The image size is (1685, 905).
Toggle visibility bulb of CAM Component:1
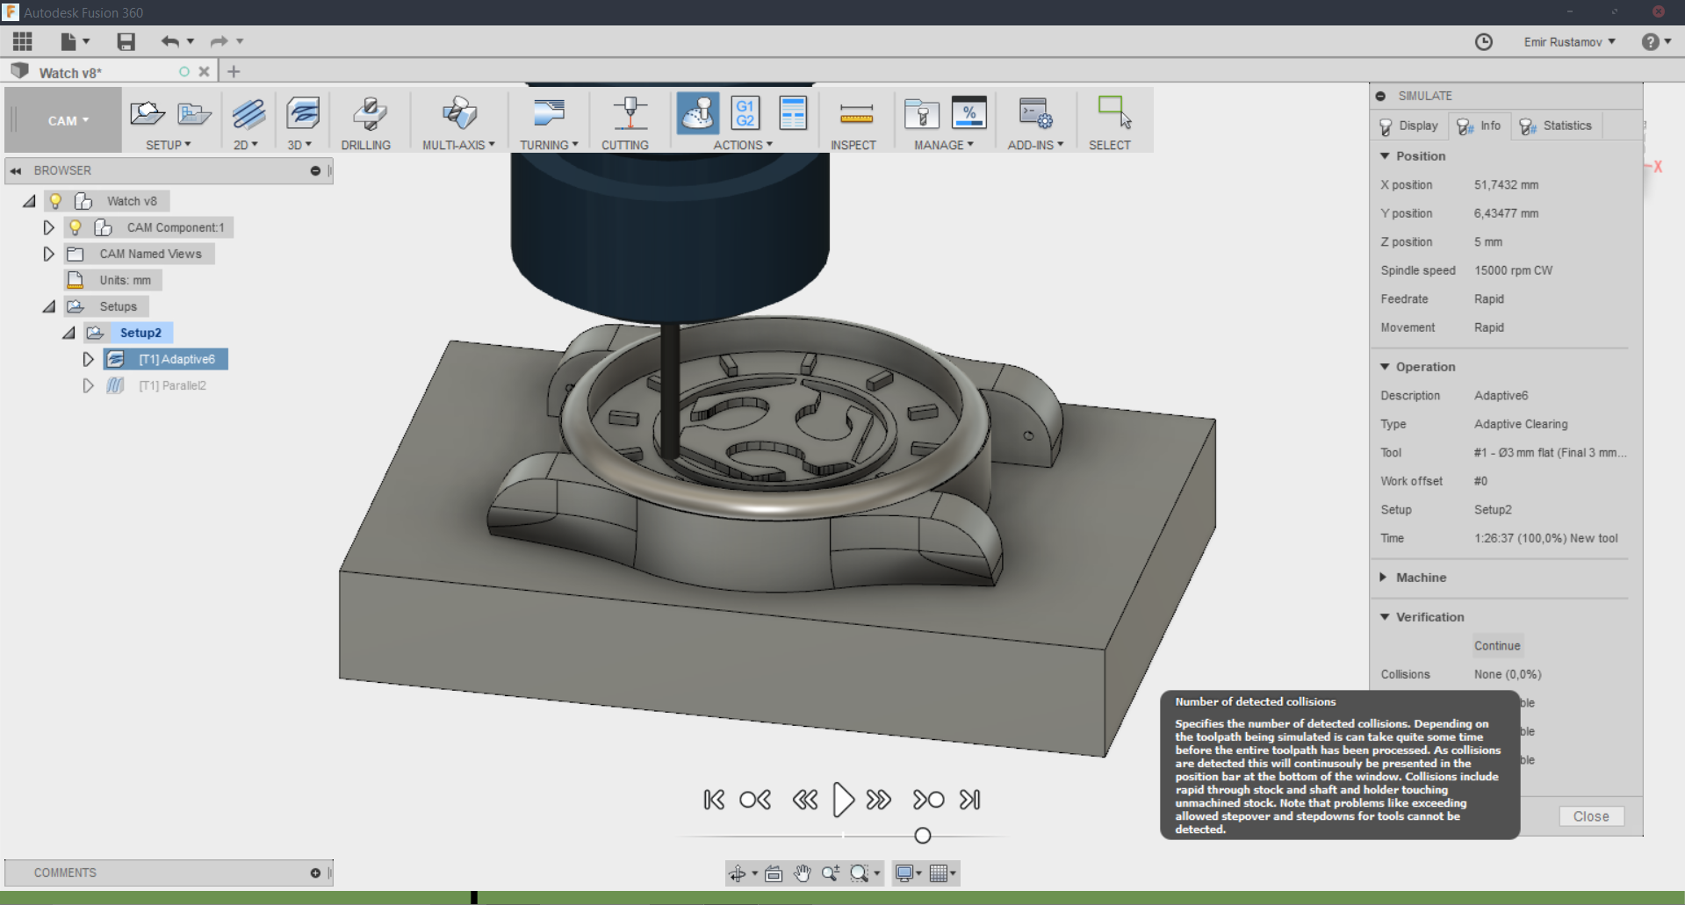click(76, 227)
